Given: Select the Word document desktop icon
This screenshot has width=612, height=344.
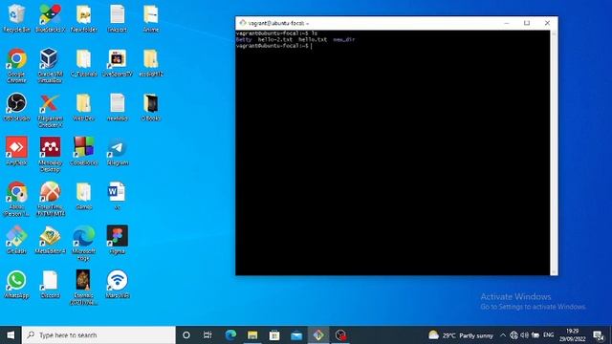Looking at the screenshot, I should click(x=117, y=196).
